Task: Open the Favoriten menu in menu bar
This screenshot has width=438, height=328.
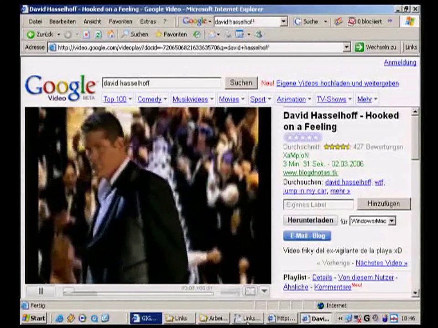Action: click(120, 21)
